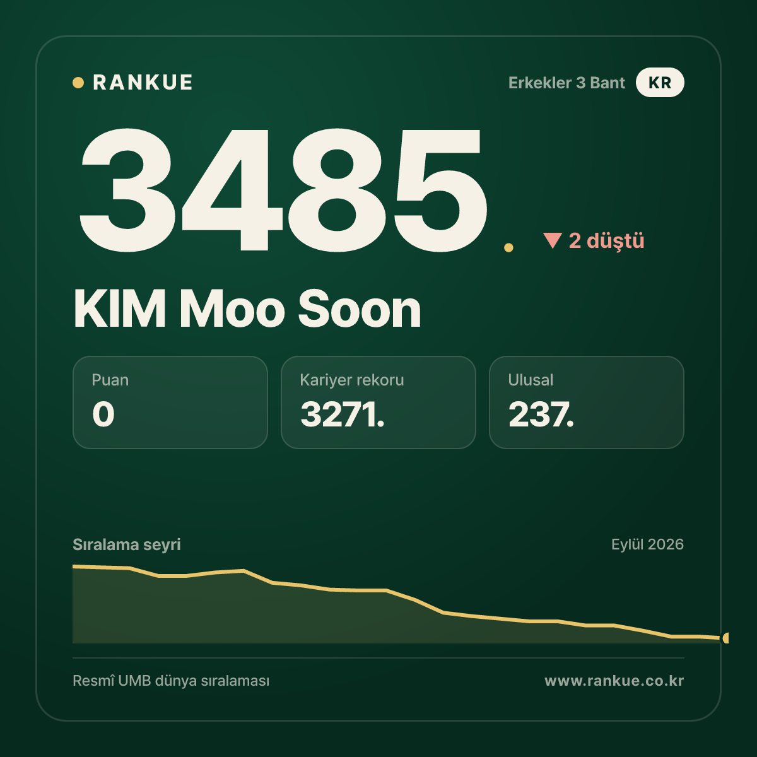Click the Erkekler 3 Bant label
Screen dimensions: 757x757
pos(566,83)
